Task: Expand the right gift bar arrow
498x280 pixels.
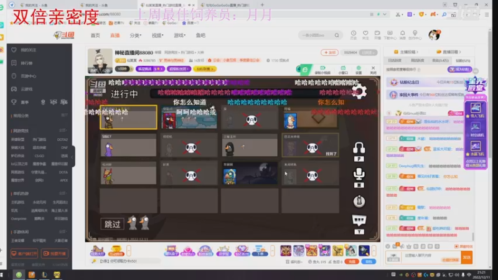Action: pyautogui.click(x=374, y=251)
